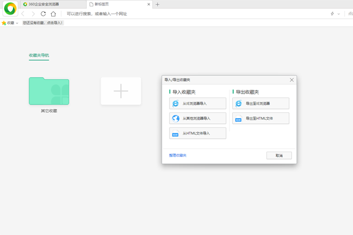Click 从IE浏览器导入 button
The image size is (353, 235).
pyautogui.click(x=198, y=103)
